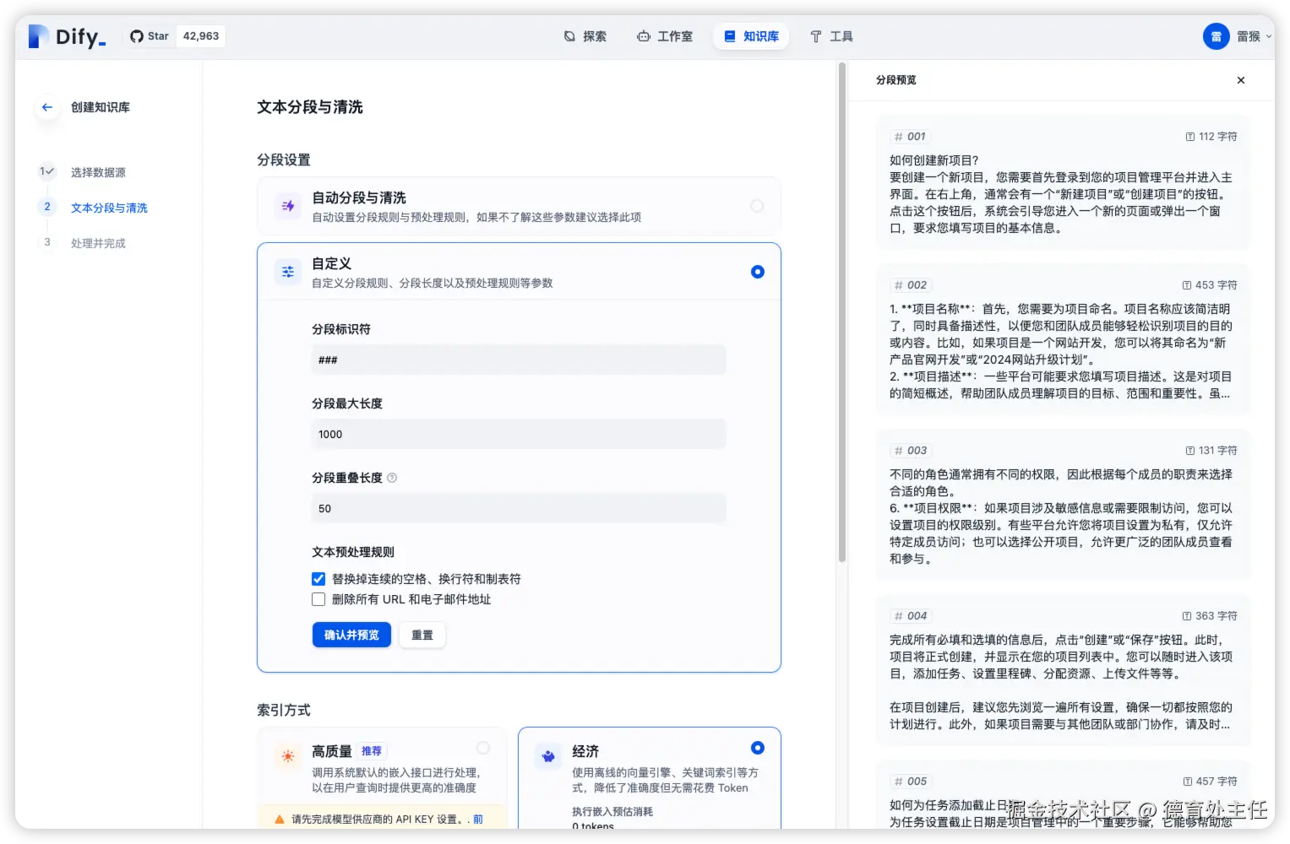Click the 索引方式 section label
This screenshot has height=844, width=1290.
284,710
